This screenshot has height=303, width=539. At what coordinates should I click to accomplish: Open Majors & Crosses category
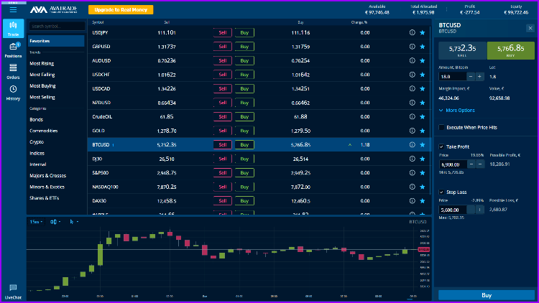click(47, 175)
